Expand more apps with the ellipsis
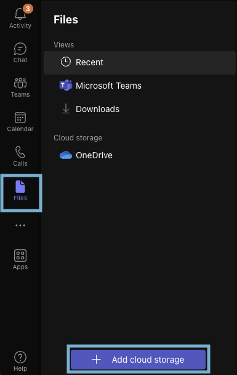Viewport: 237px width, 375px height. pos(20,225)
